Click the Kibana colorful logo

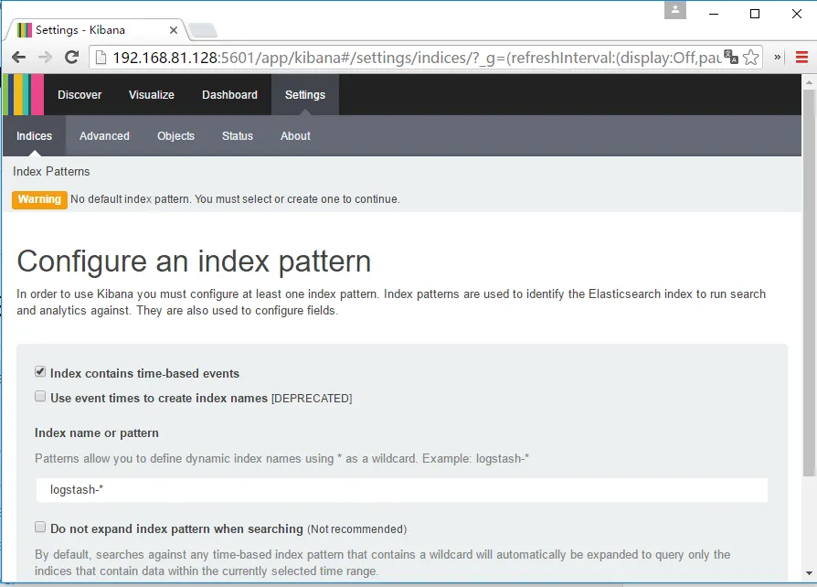[24, 94]
